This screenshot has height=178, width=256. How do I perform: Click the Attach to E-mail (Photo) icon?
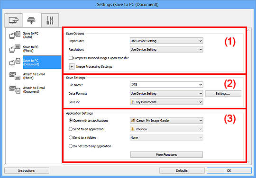tap(15, 76)
